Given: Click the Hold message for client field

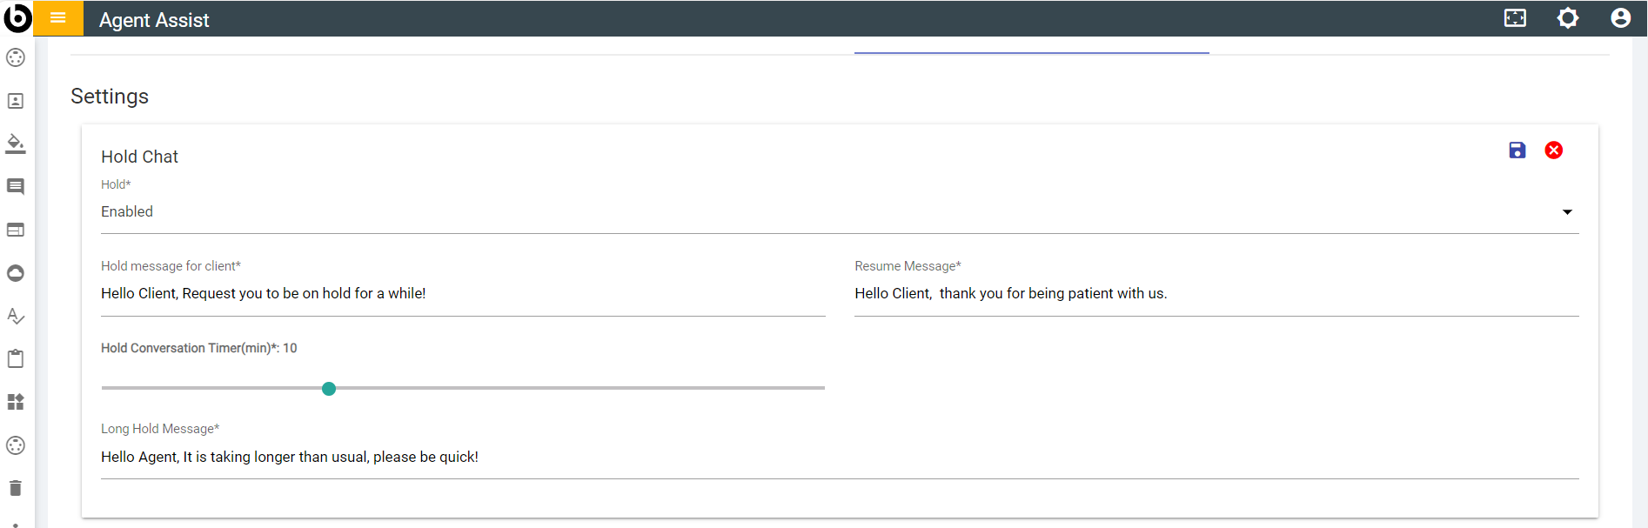Looking at the screenshot, I should [x=463, y=294].
